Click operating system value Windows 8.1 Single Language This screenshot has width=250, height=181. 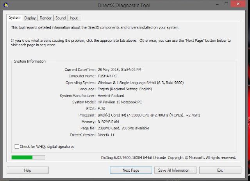tap(121, 82)
